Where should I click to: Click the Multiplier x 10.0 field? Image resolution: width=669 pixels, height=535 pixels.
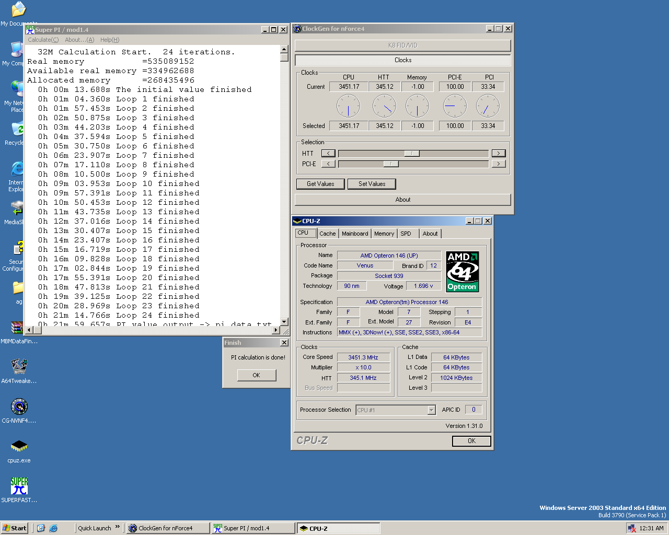pyautogui.click(x=363, y=367)
